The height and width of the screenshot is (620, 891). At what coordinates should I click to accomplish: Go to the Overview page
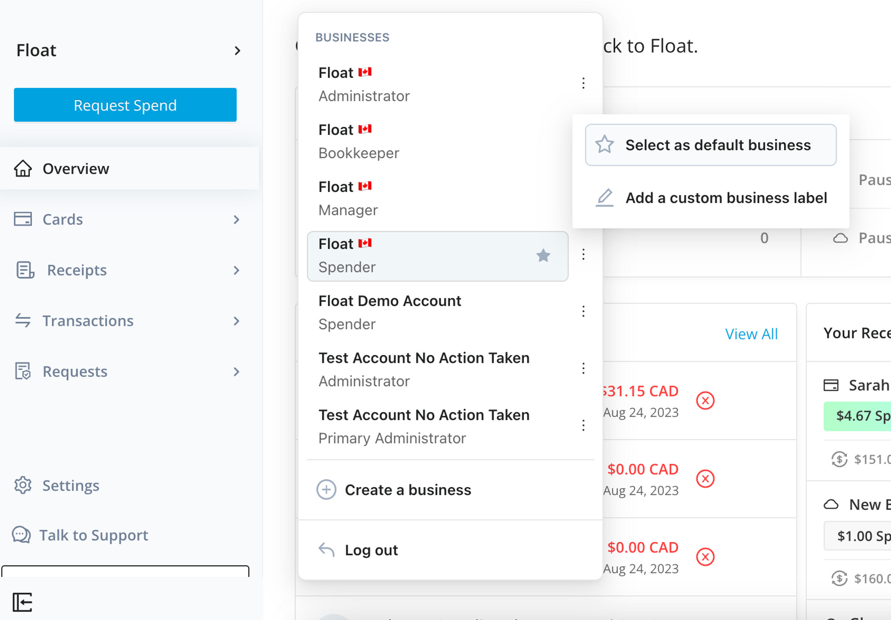click(76, 169)
